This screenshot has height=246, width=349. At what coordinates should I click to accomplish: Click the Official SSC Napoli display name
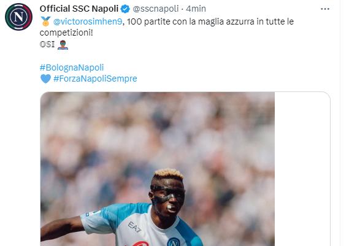point(79,9)
